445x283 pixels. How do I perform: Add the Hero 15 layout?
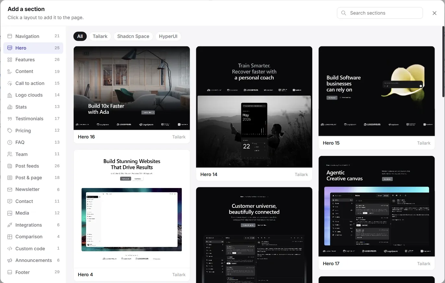[377, 98]
